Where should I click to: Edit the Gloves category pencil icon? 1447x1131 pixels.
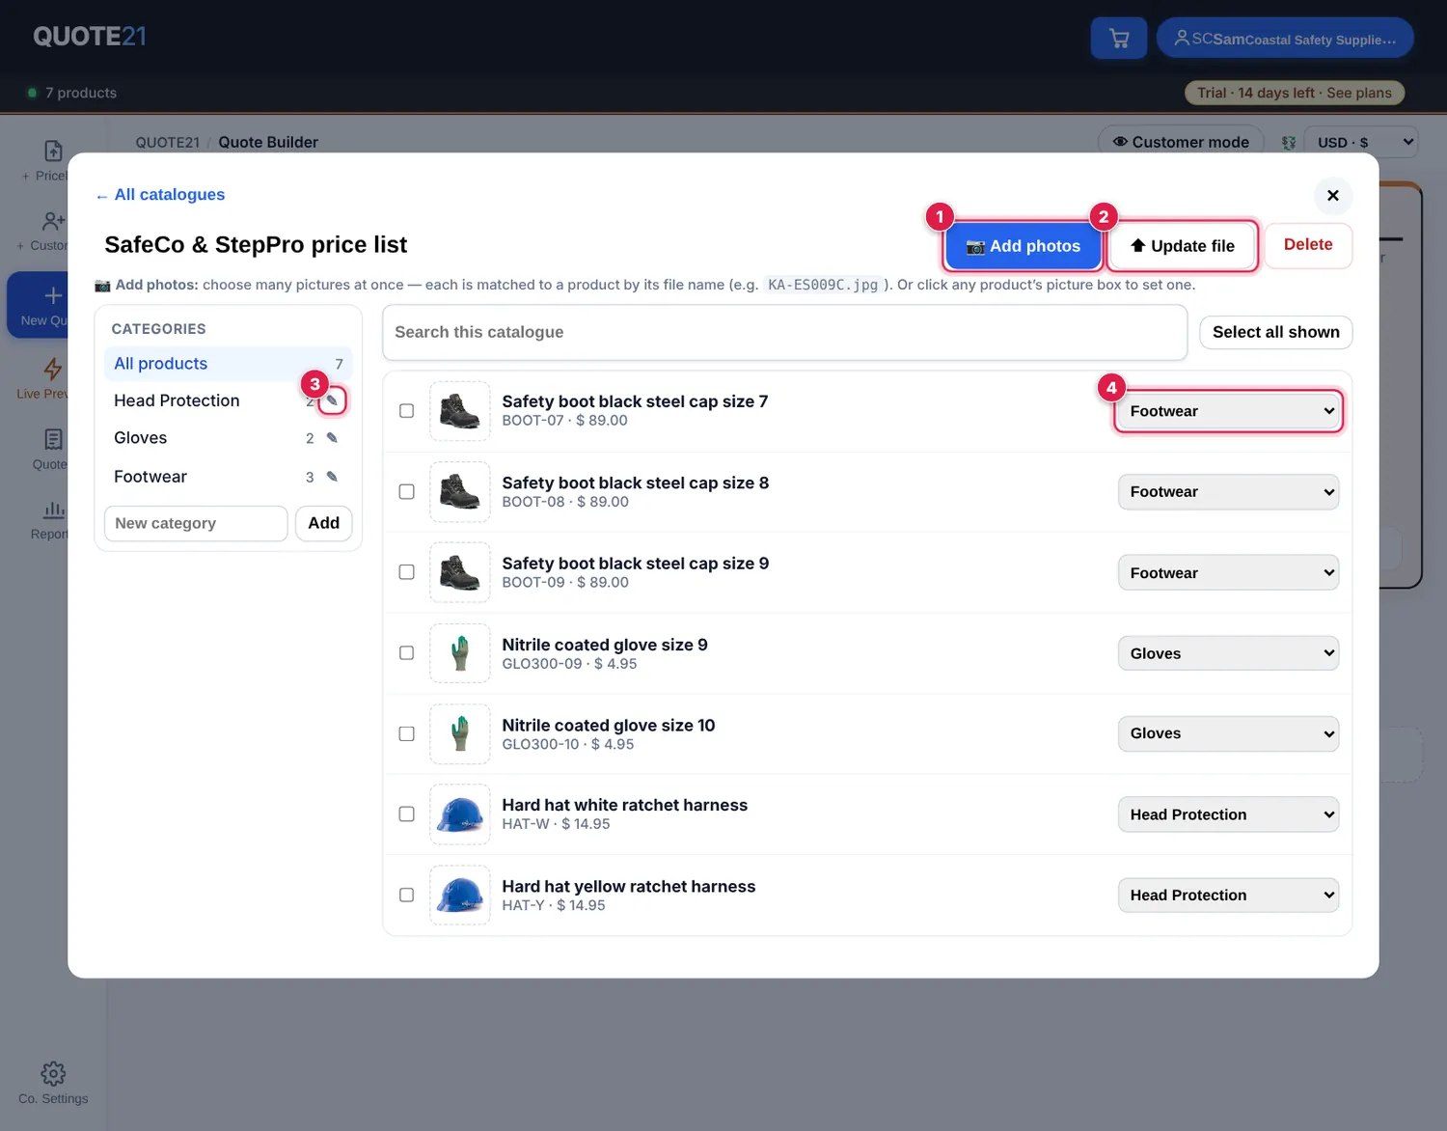pos(332,438)
